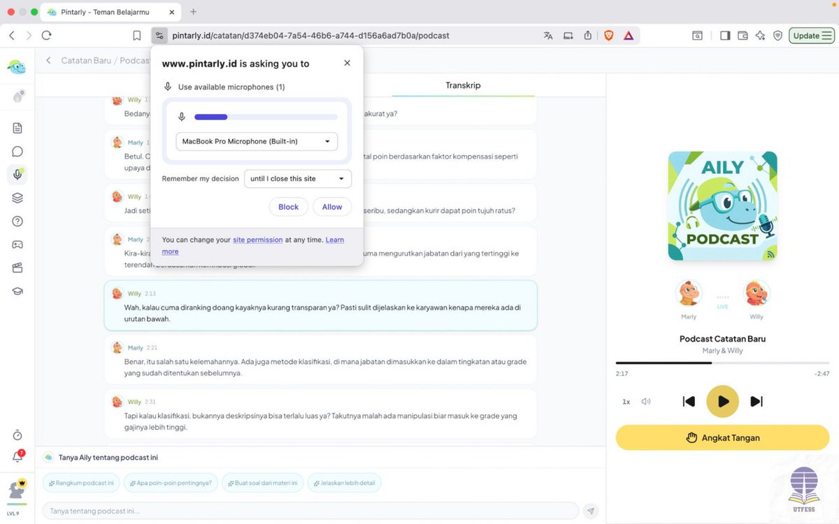Reload the page with the refresh icon

tap(47, 35)
